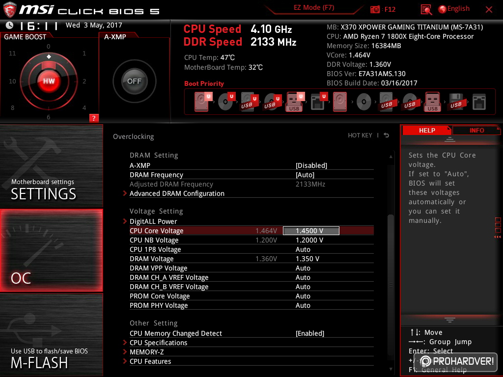Open the OC overclocking section
The height and width of the screenshot is (377, 503).
click(x=51, y=251)
